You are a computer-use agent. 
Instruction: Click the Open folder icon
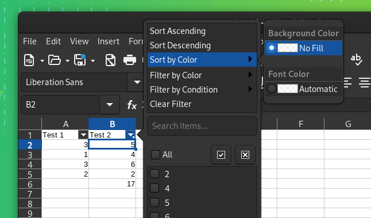55,60
